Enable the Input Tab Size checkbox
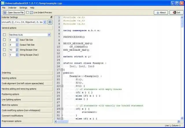 [x=4, y=40]
